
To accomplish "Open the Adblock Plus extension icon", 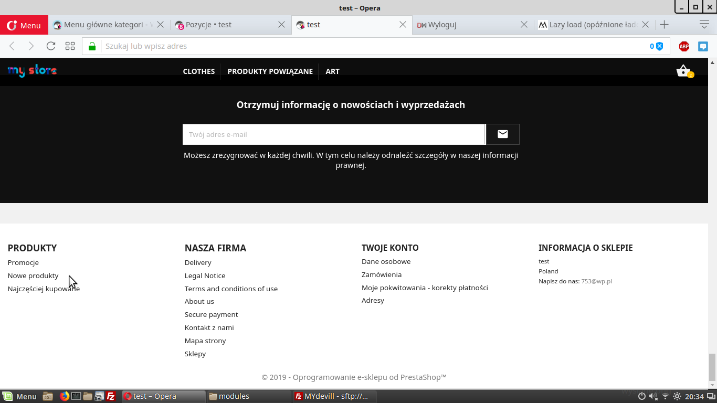I will coord(684,46).
